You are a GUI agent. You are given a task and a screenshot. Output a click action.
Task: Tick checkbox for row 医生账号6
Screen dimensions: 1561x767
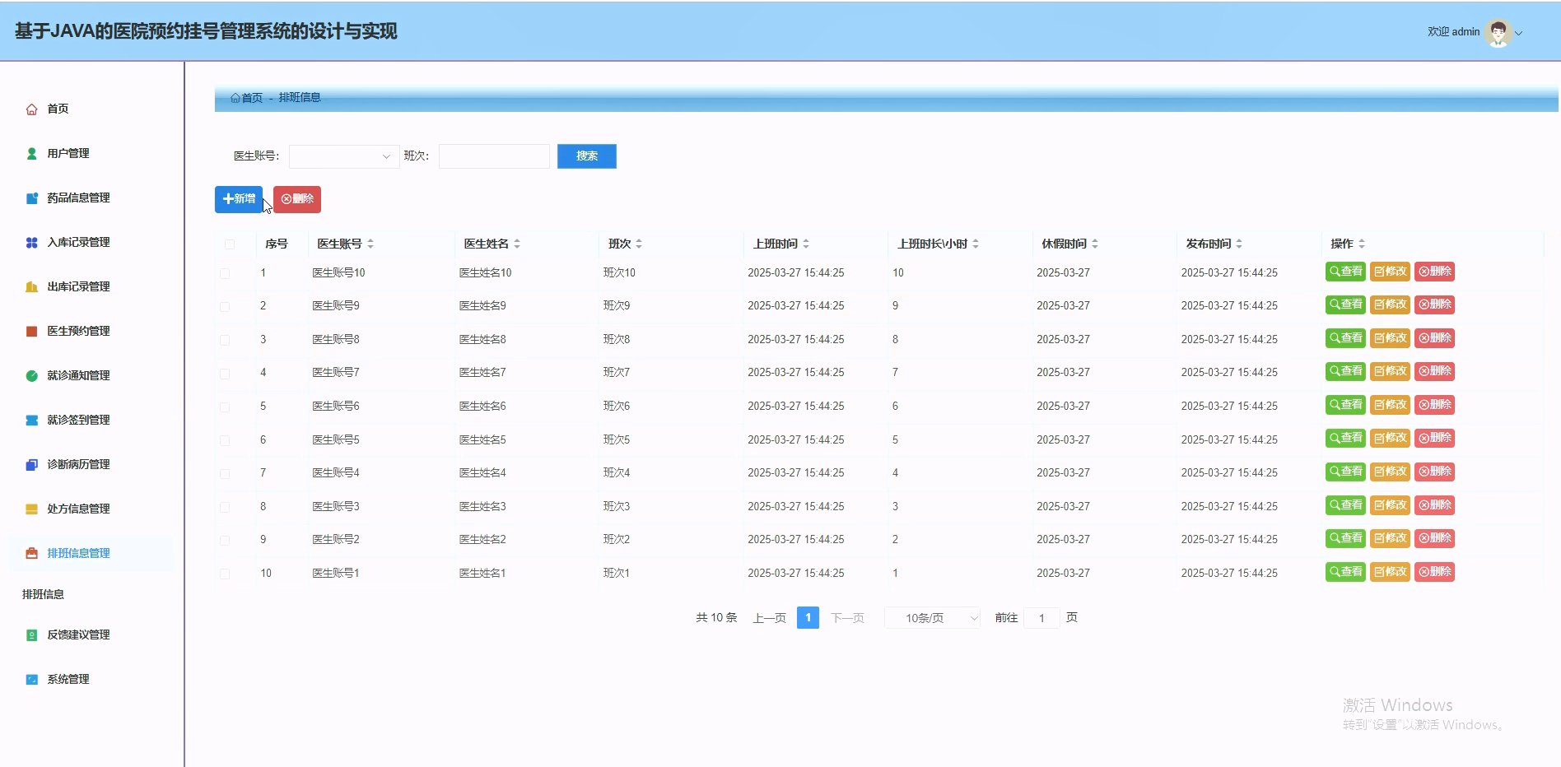(x=225, y=407)
